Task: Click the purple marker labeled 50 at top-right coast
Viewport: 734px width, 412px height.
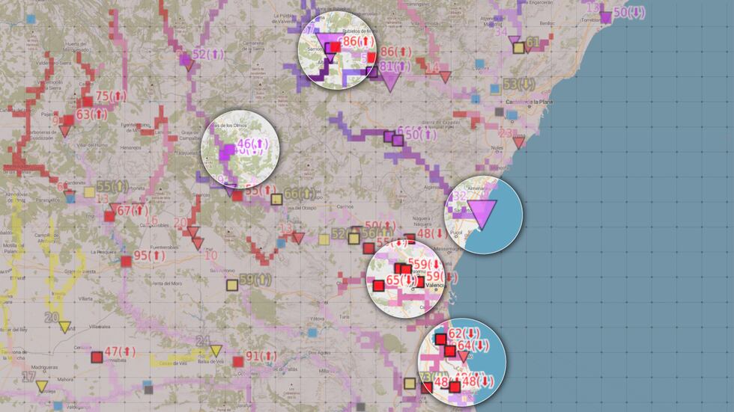Action: [605, 16]
